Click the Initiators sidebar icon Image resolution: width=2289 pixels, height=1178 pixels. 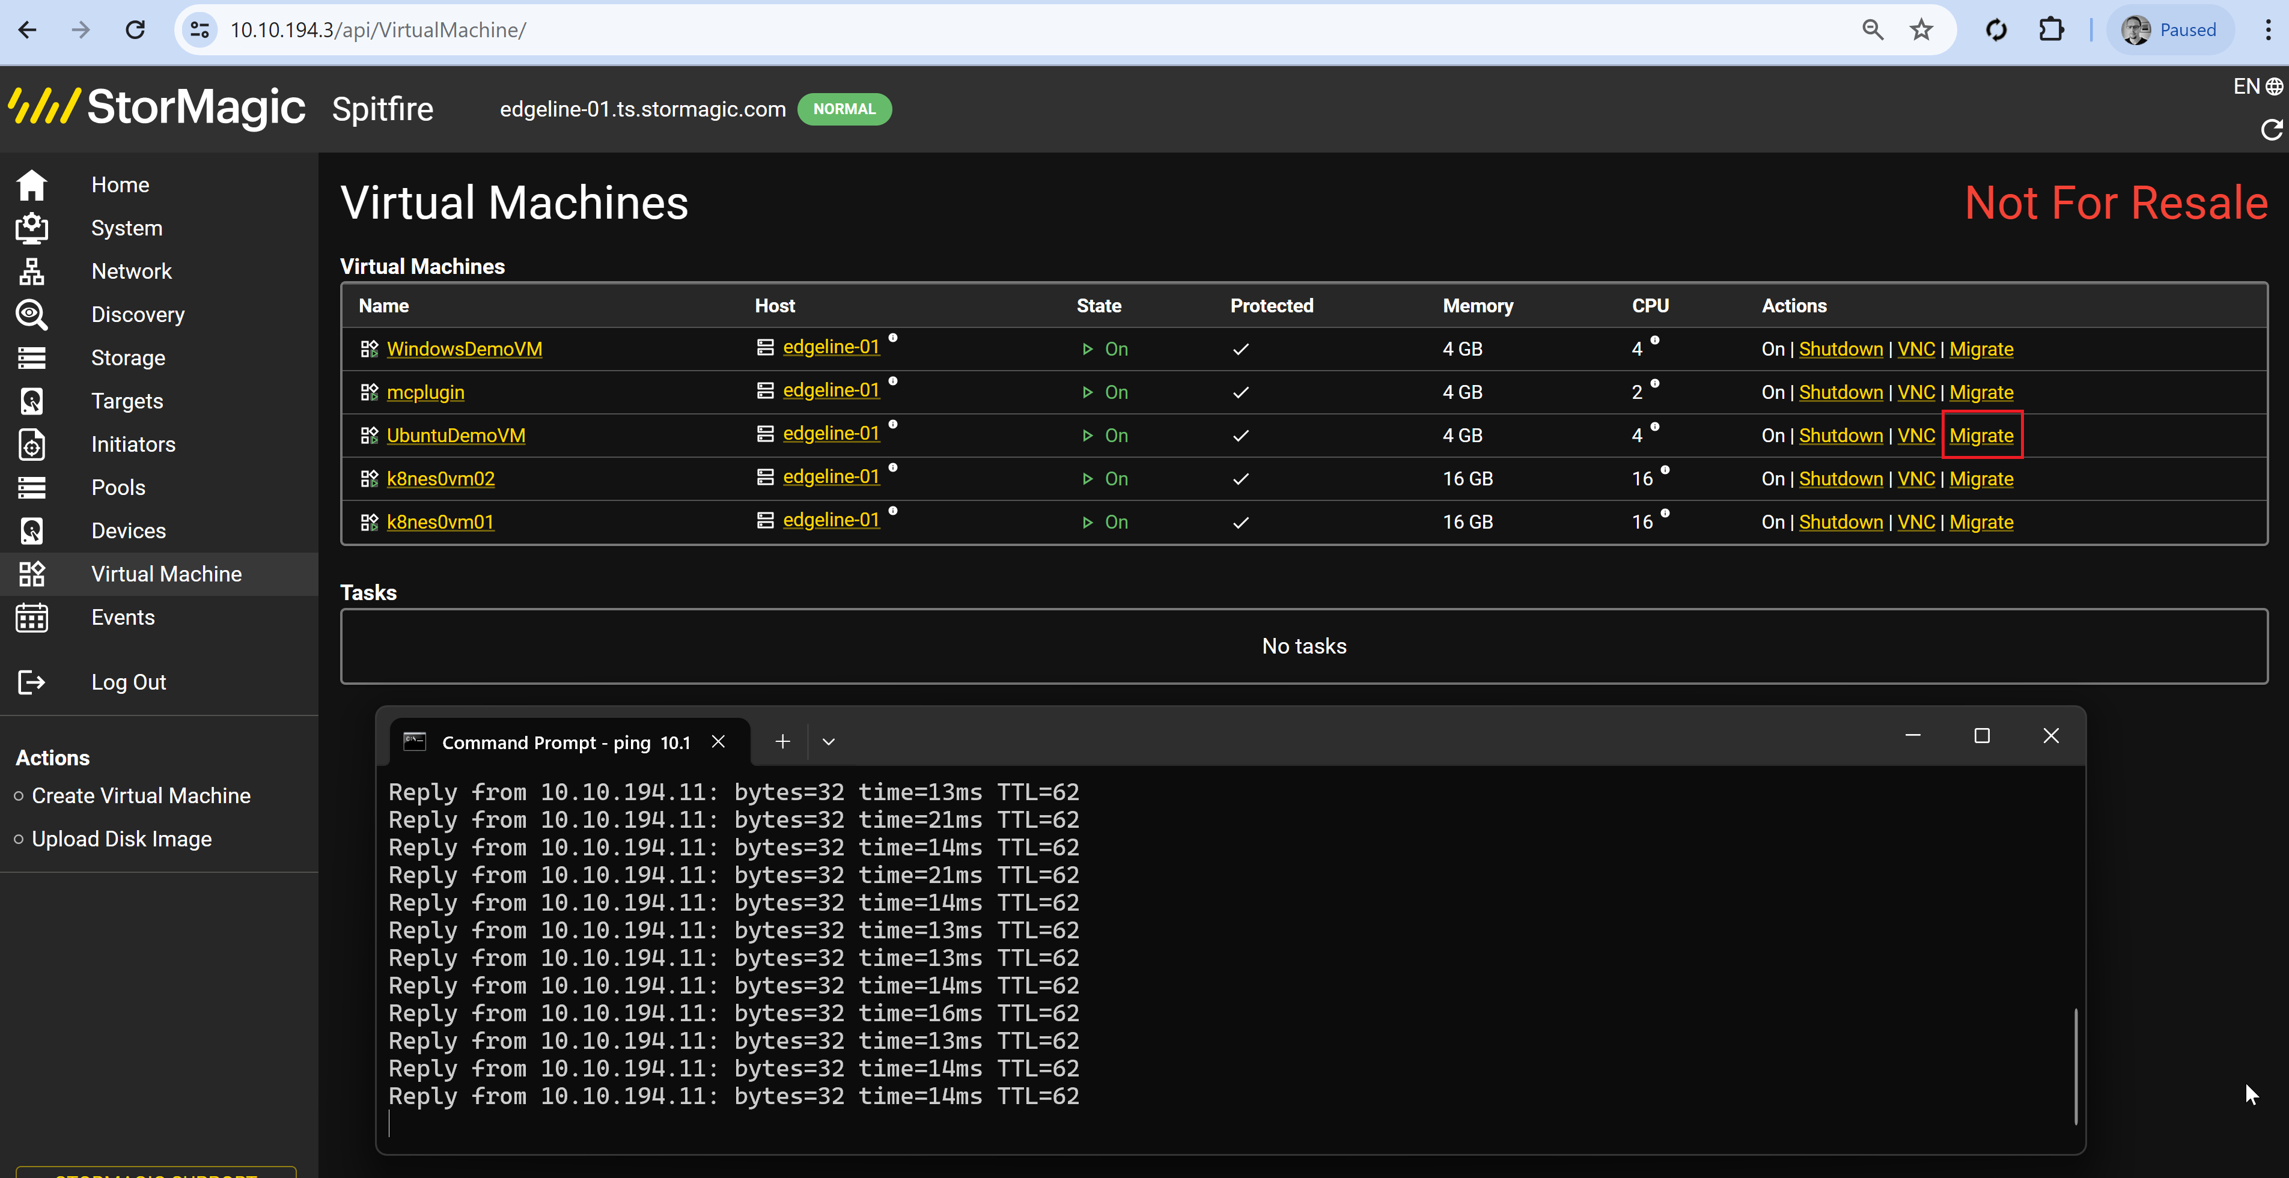tap(32, 444)
